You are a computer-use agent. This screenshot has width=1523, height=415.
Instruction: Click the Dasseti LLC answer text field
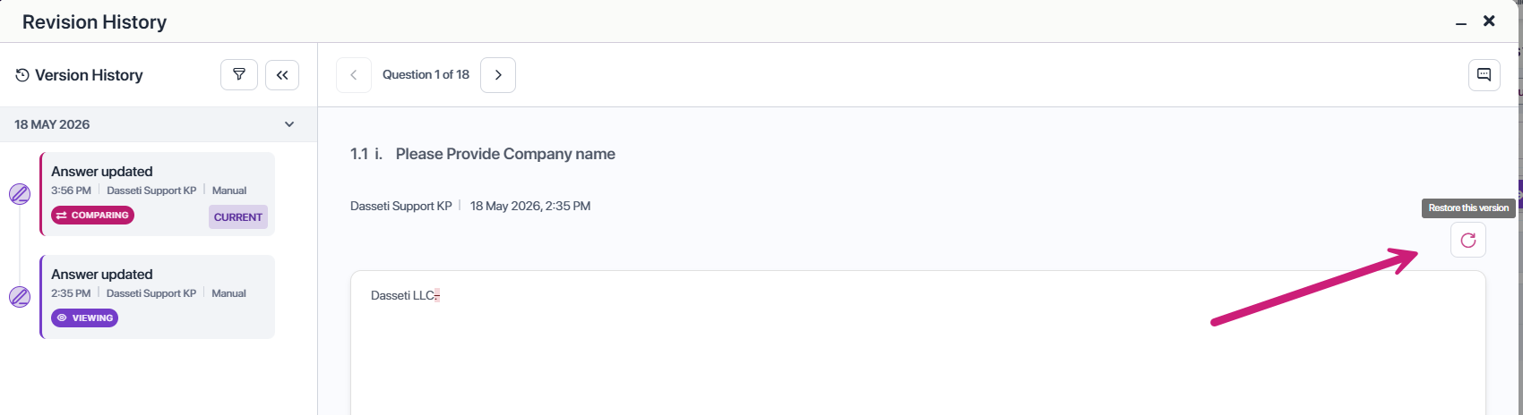click(918, 343)
